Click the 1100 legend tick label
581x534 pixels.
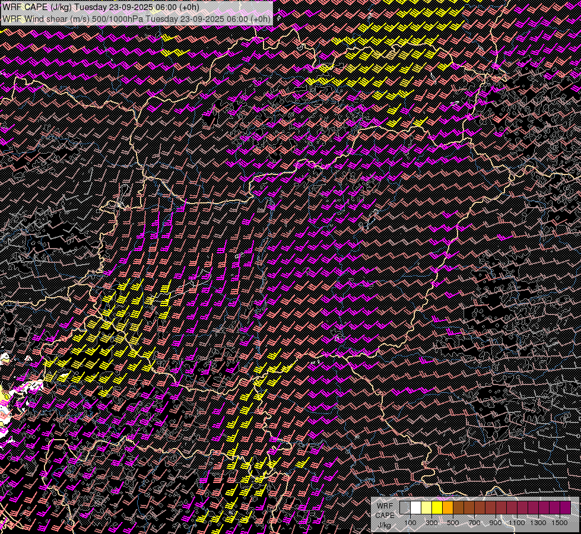pyautogui.click(x=517, y=523)
